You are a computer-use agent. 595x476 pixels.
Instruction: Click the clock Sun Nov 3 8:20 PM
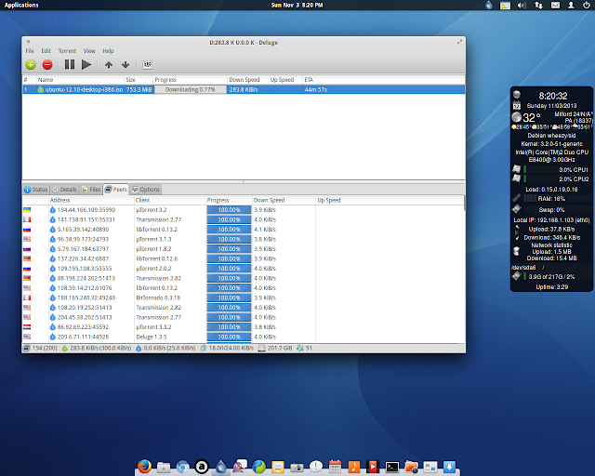(x=297, y=5)
